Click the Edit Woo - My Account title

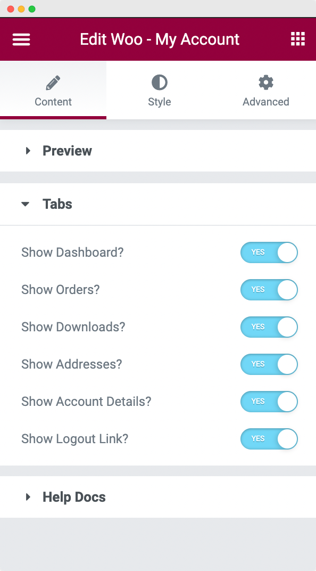[159, 39]
